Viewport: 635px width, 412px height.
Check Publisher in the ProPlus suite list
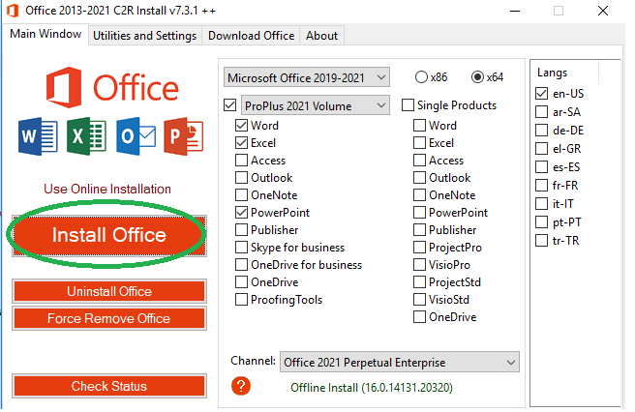click(x=241, y=230)
